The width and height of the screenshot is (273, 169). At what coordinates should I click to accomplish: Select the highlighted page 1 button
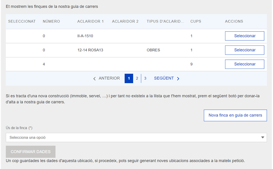[x=129, y=79]
